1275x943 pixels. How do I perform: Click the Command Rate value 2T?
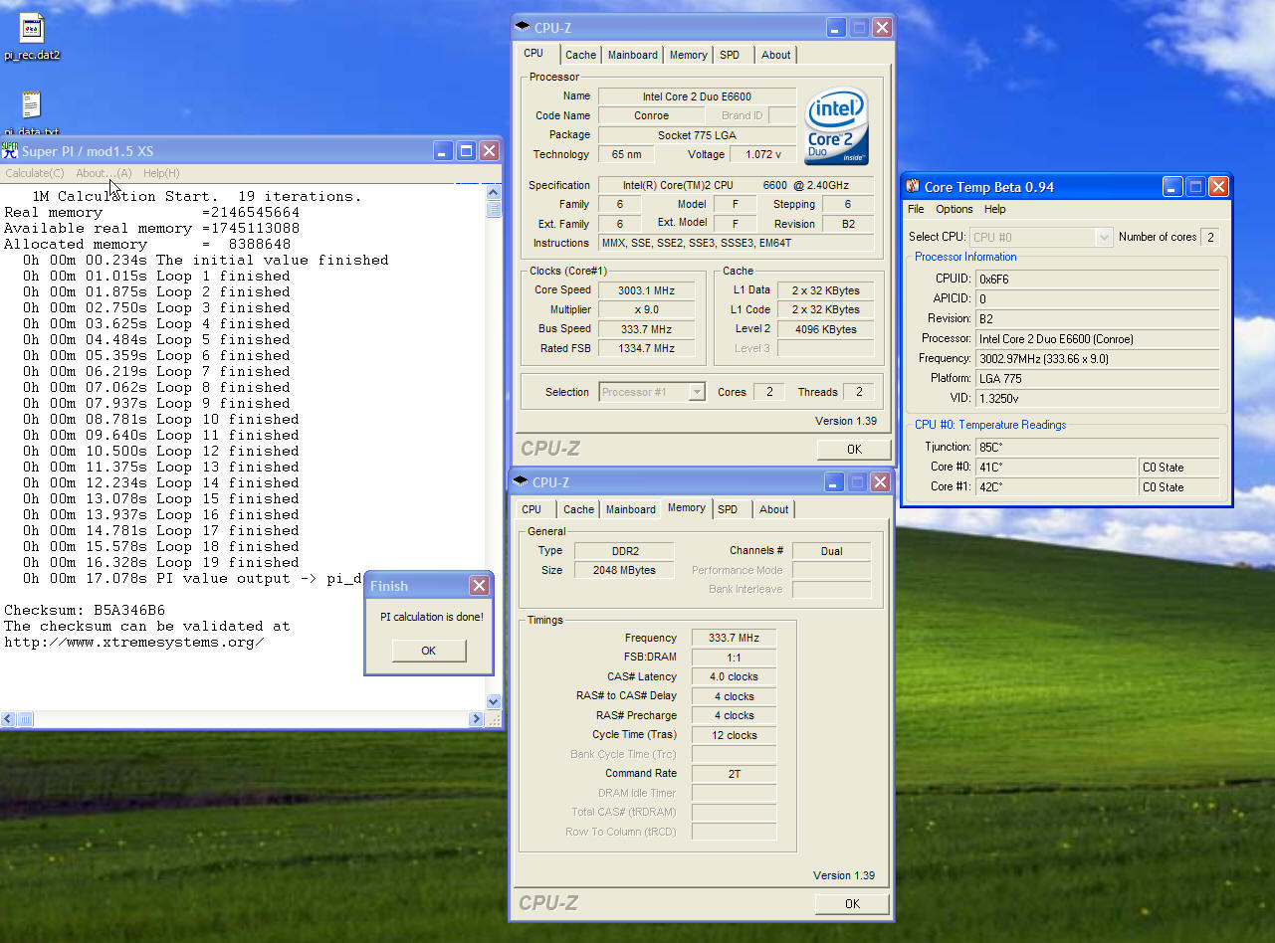pos(734,774)
